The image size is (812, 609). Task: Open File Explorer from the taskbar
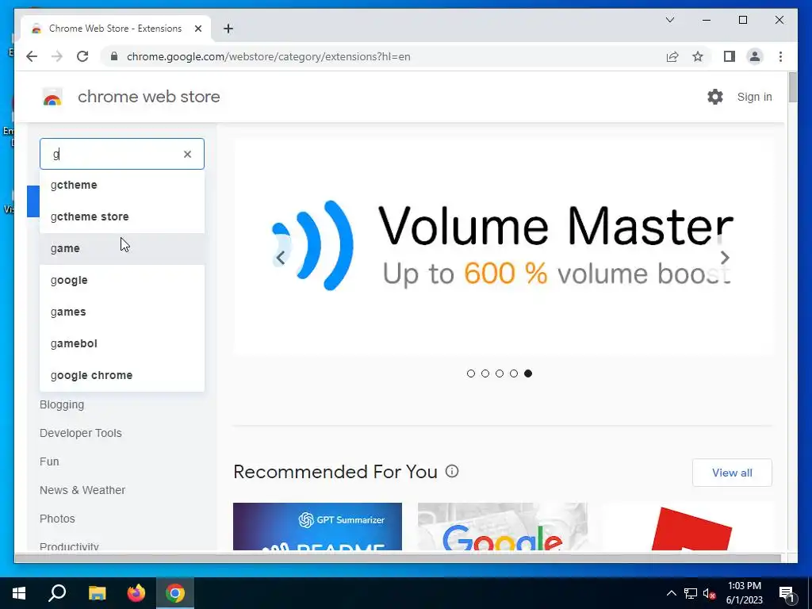click(x=97, y=593)
